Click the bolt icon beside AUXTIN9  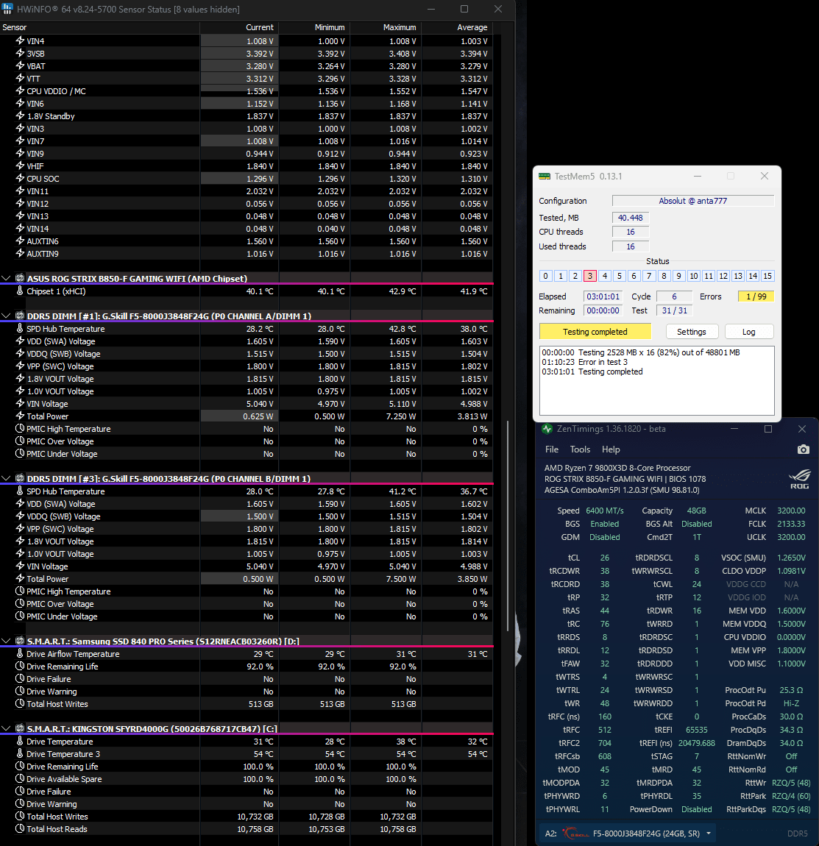tap(20, 254)
